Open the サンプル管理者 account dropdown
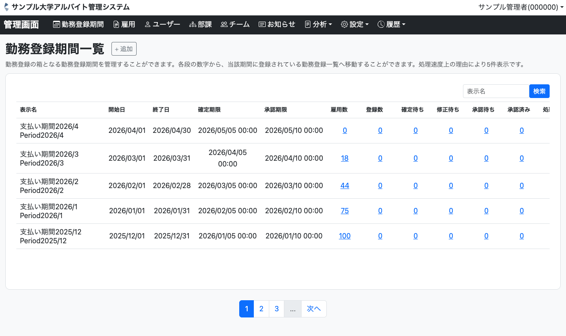Image resolution: width=566 pixels, height=336 pixels. pos(520,7)
